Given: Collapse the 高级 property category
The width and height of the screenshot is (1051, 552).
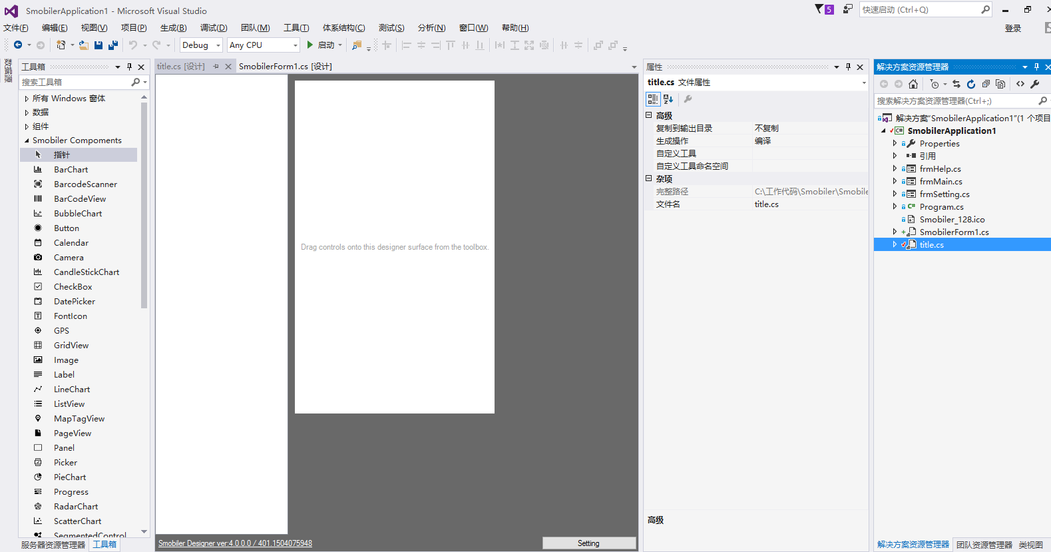Looking at the screenshot, I should pyautogui.click(x=649, y=115).
